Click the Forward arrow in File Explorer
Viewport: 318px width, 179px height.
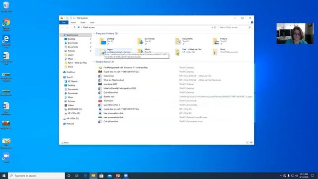[x=67, y=27]
